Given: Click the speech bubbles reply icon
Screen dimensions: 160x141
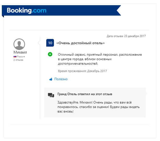Looking at the screenshot, I should [x=51, y=95].
